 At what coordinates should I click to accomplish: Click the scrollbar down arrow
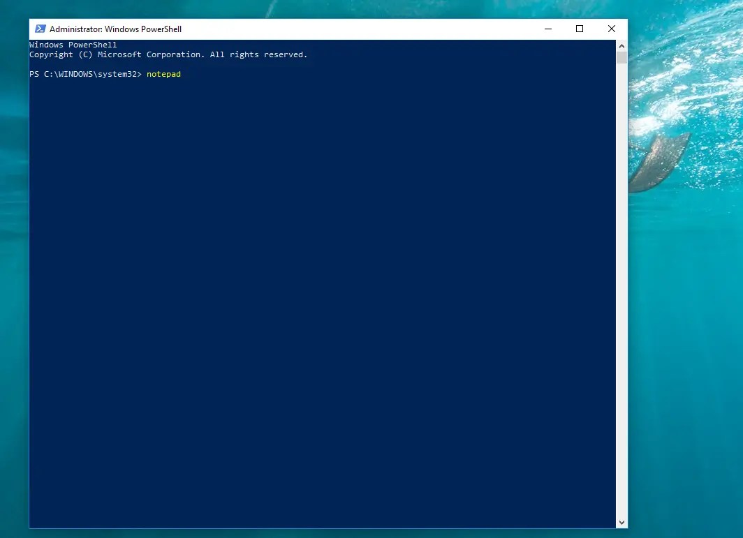621,521
